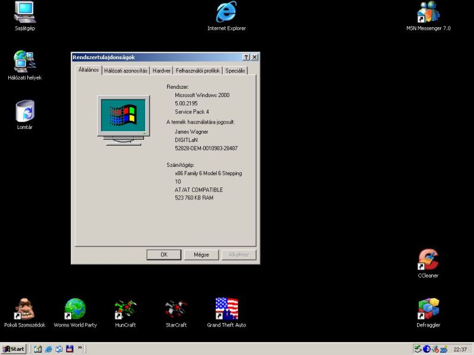Click the floppy disk quick launch icon
Image resolution: width=474 pixels, height=355 pixels.
pyautogui.click(x=69, y=349)
